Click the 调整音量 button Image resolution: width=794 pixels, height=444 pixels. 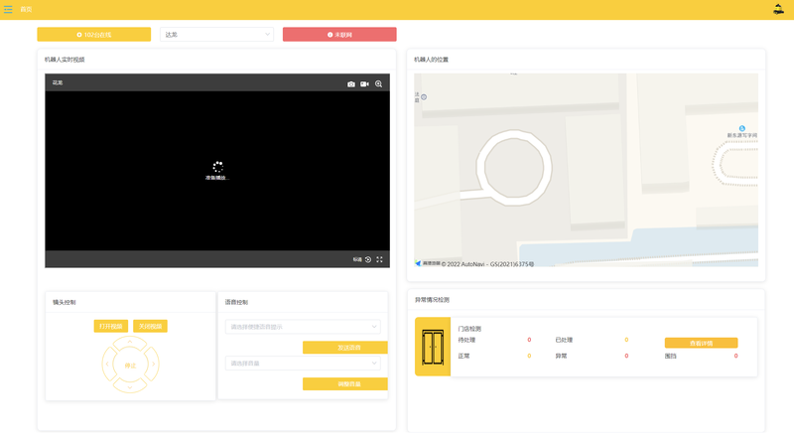pos(345,383)
